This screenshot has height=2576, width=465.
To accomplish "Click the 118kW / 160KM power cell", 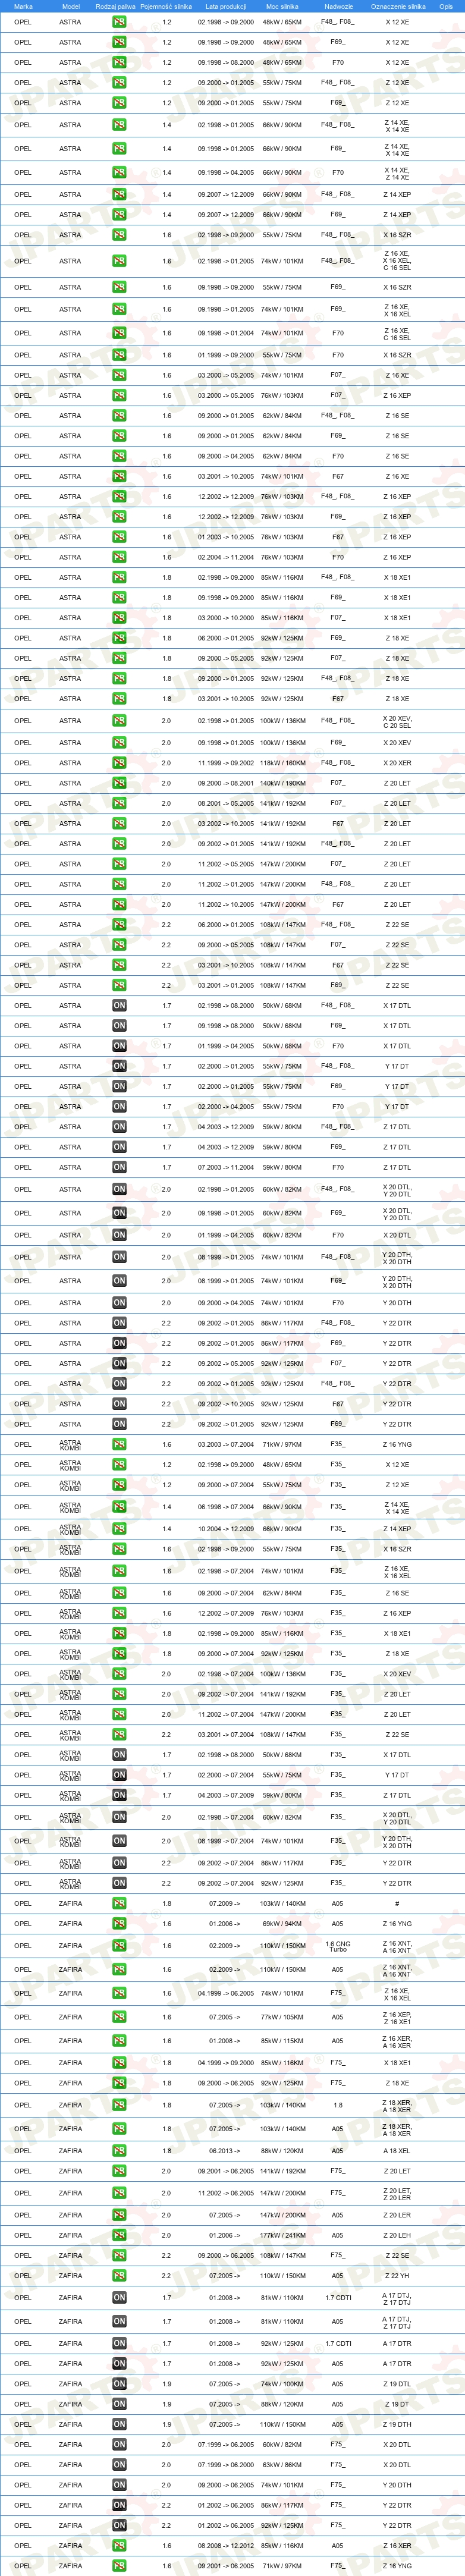I will pos(282,763).
